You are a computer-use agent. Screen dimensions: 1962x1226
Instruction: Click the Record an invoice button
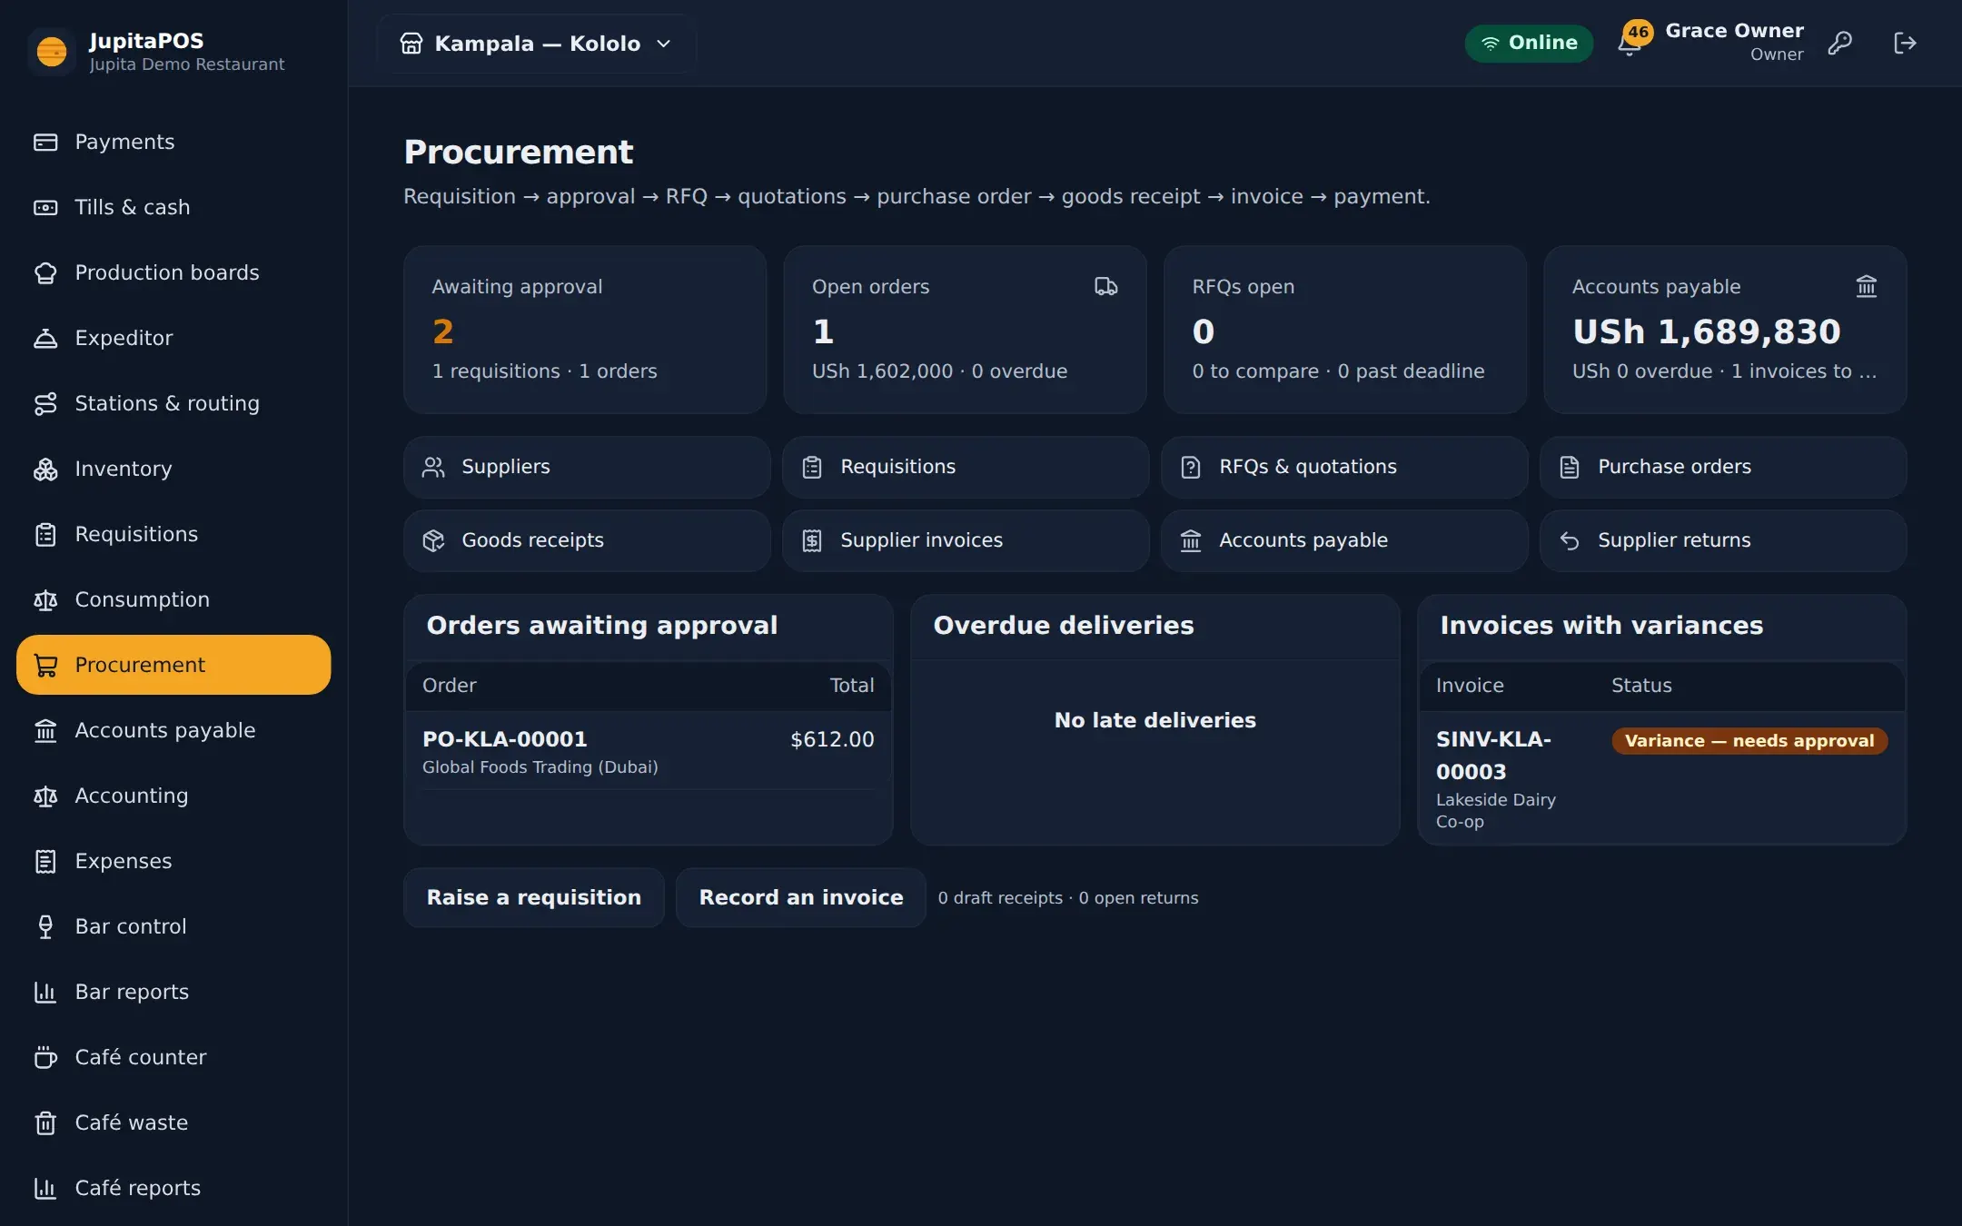point(801,897)
